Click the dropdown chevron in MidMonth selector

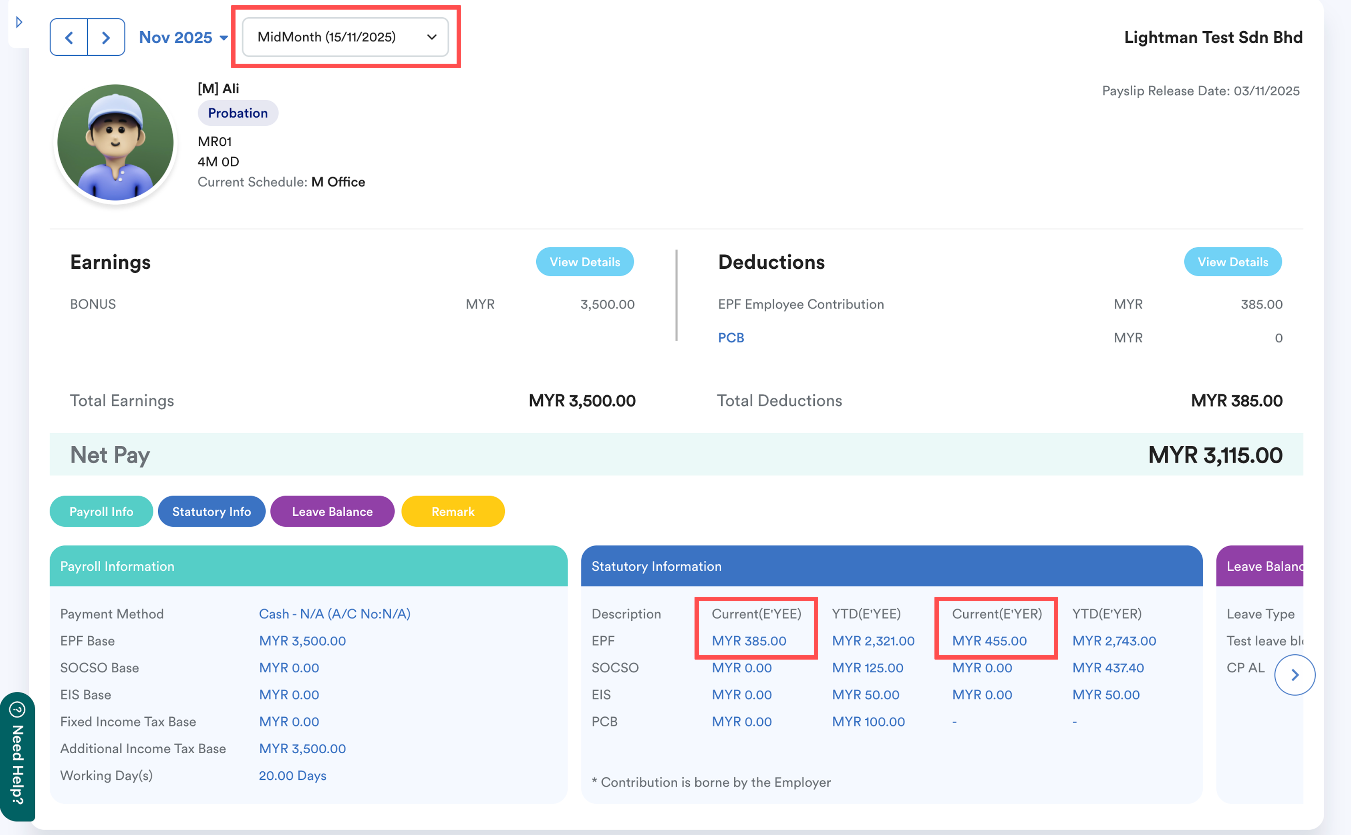[432, 37]
